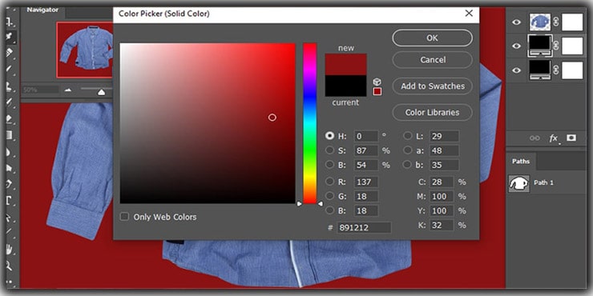Viewport: 593px width, 296px height.
Task: Select Path 1 in the Paths panel
Action: click(546, 183)
